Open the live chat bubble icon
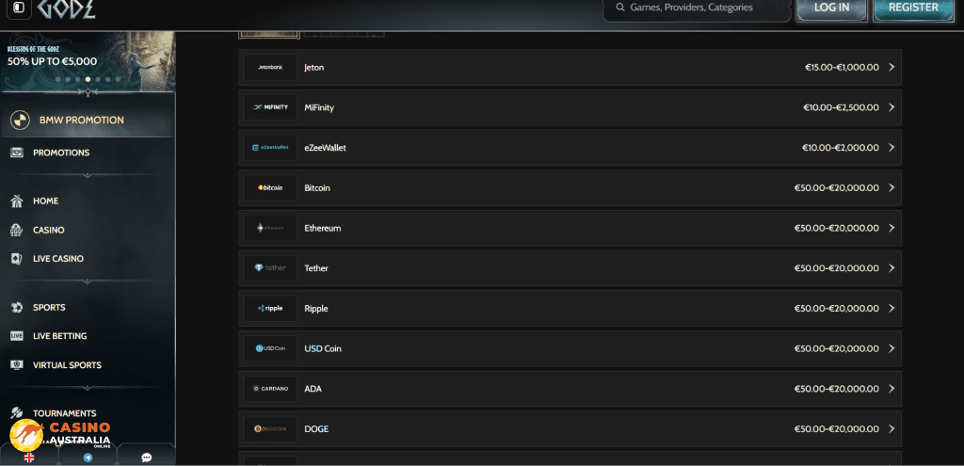 tap(146, 458)
